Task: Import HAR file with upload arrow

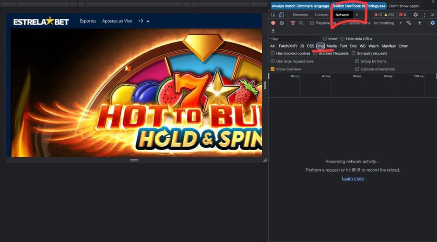Action: [x=420, y=23]
